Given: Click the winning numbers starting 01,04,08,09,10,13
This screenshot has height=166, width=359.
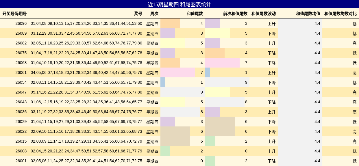Looking at the screenshot, I should 86,23.
